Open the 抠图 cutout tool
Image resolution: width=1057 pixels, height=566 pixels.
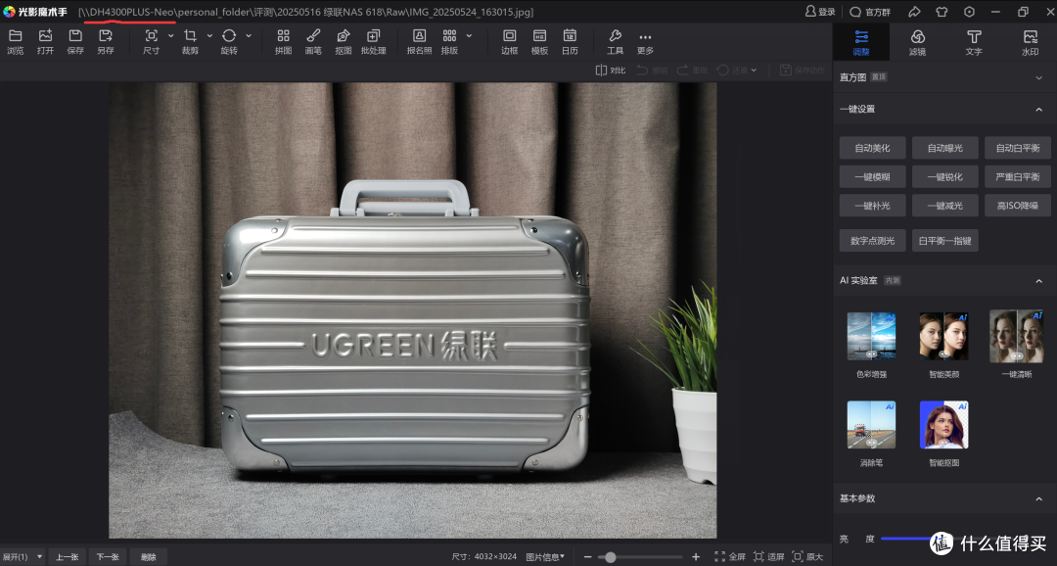tap(344, 42)
